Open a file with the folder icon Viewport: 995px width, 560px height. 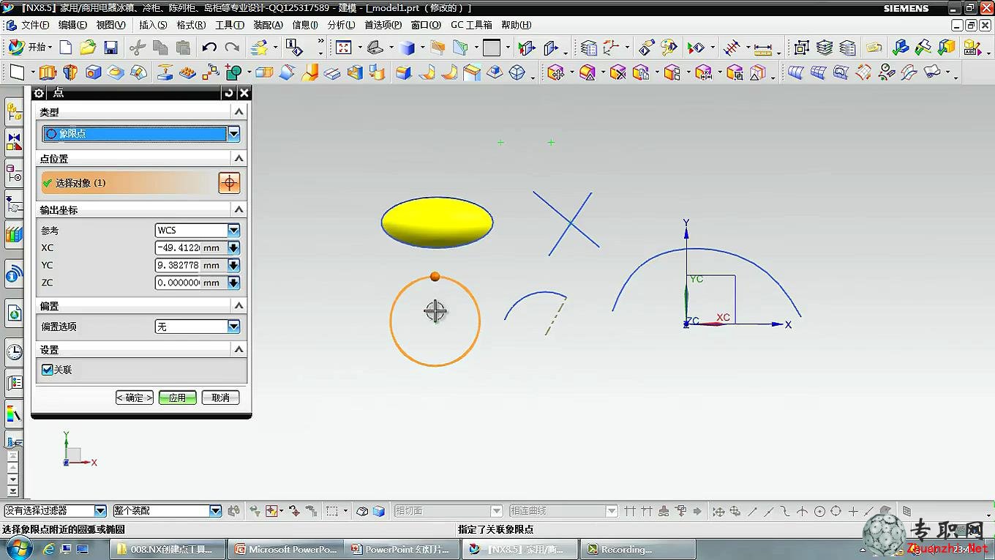(x=88, y=48)
